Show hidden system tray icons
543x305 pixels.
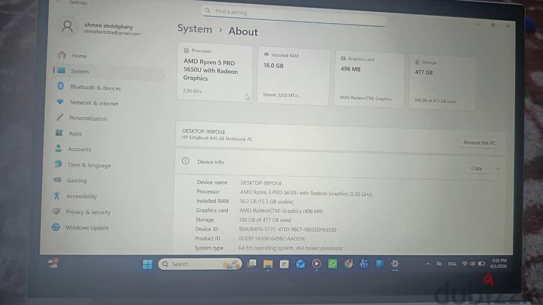point(428,263)
